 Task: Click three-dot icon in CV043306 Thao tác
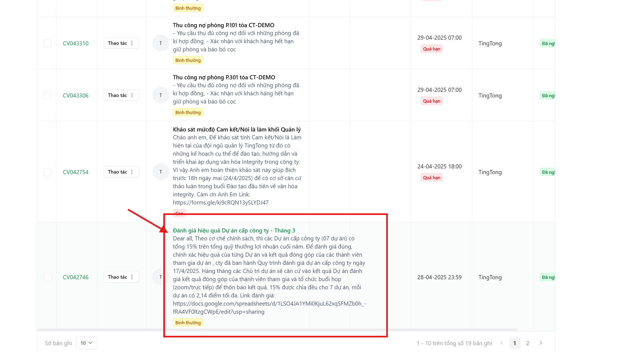132,95
